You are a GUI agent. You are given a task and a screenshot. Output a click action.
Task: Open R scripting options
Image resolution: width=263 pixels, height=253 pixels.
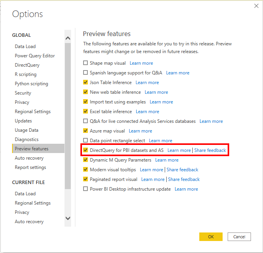point(26,74)
